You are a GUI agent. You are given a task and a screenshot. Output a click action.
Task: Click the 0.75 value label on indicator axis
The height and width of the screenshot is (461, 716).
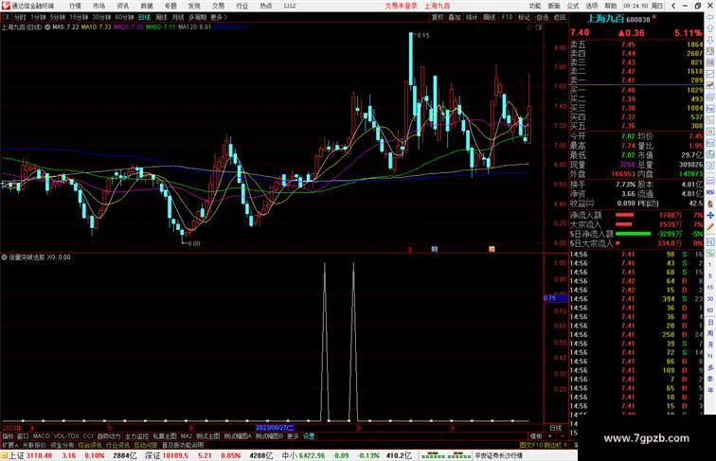click(x=555, y=298)
